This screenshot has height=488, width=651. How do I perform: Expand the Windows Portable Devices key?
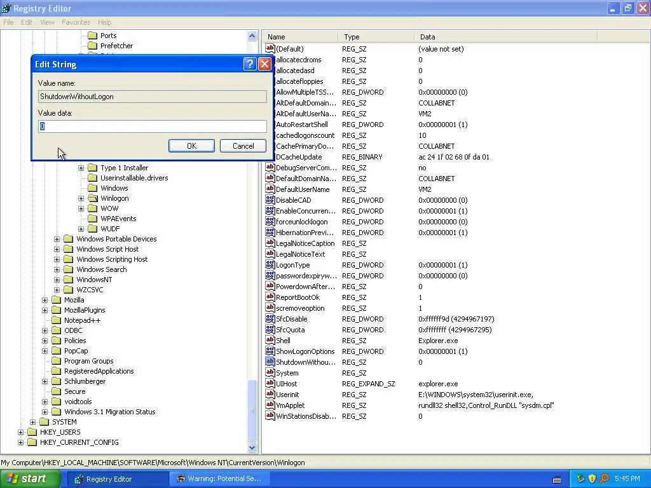click(x=57, y=239)
